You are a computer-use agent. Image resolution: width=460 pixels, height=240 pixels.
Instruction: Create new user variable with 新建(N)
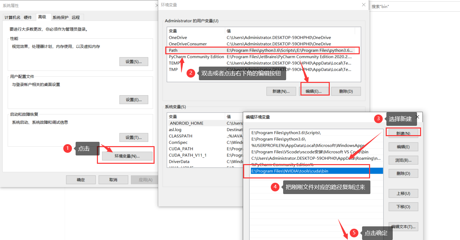point(281,91)
